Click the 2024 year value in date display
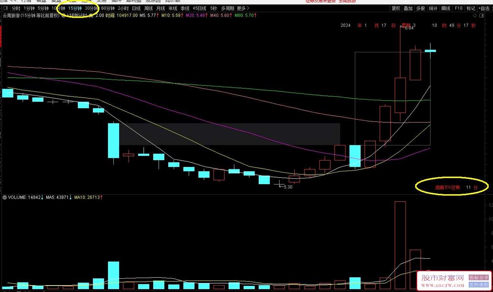493x292 pixels. [x=345, y=25]
